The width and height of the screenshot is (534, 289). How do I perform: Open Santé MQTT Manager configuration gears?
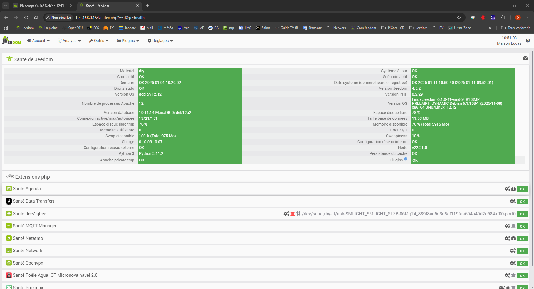507,226
